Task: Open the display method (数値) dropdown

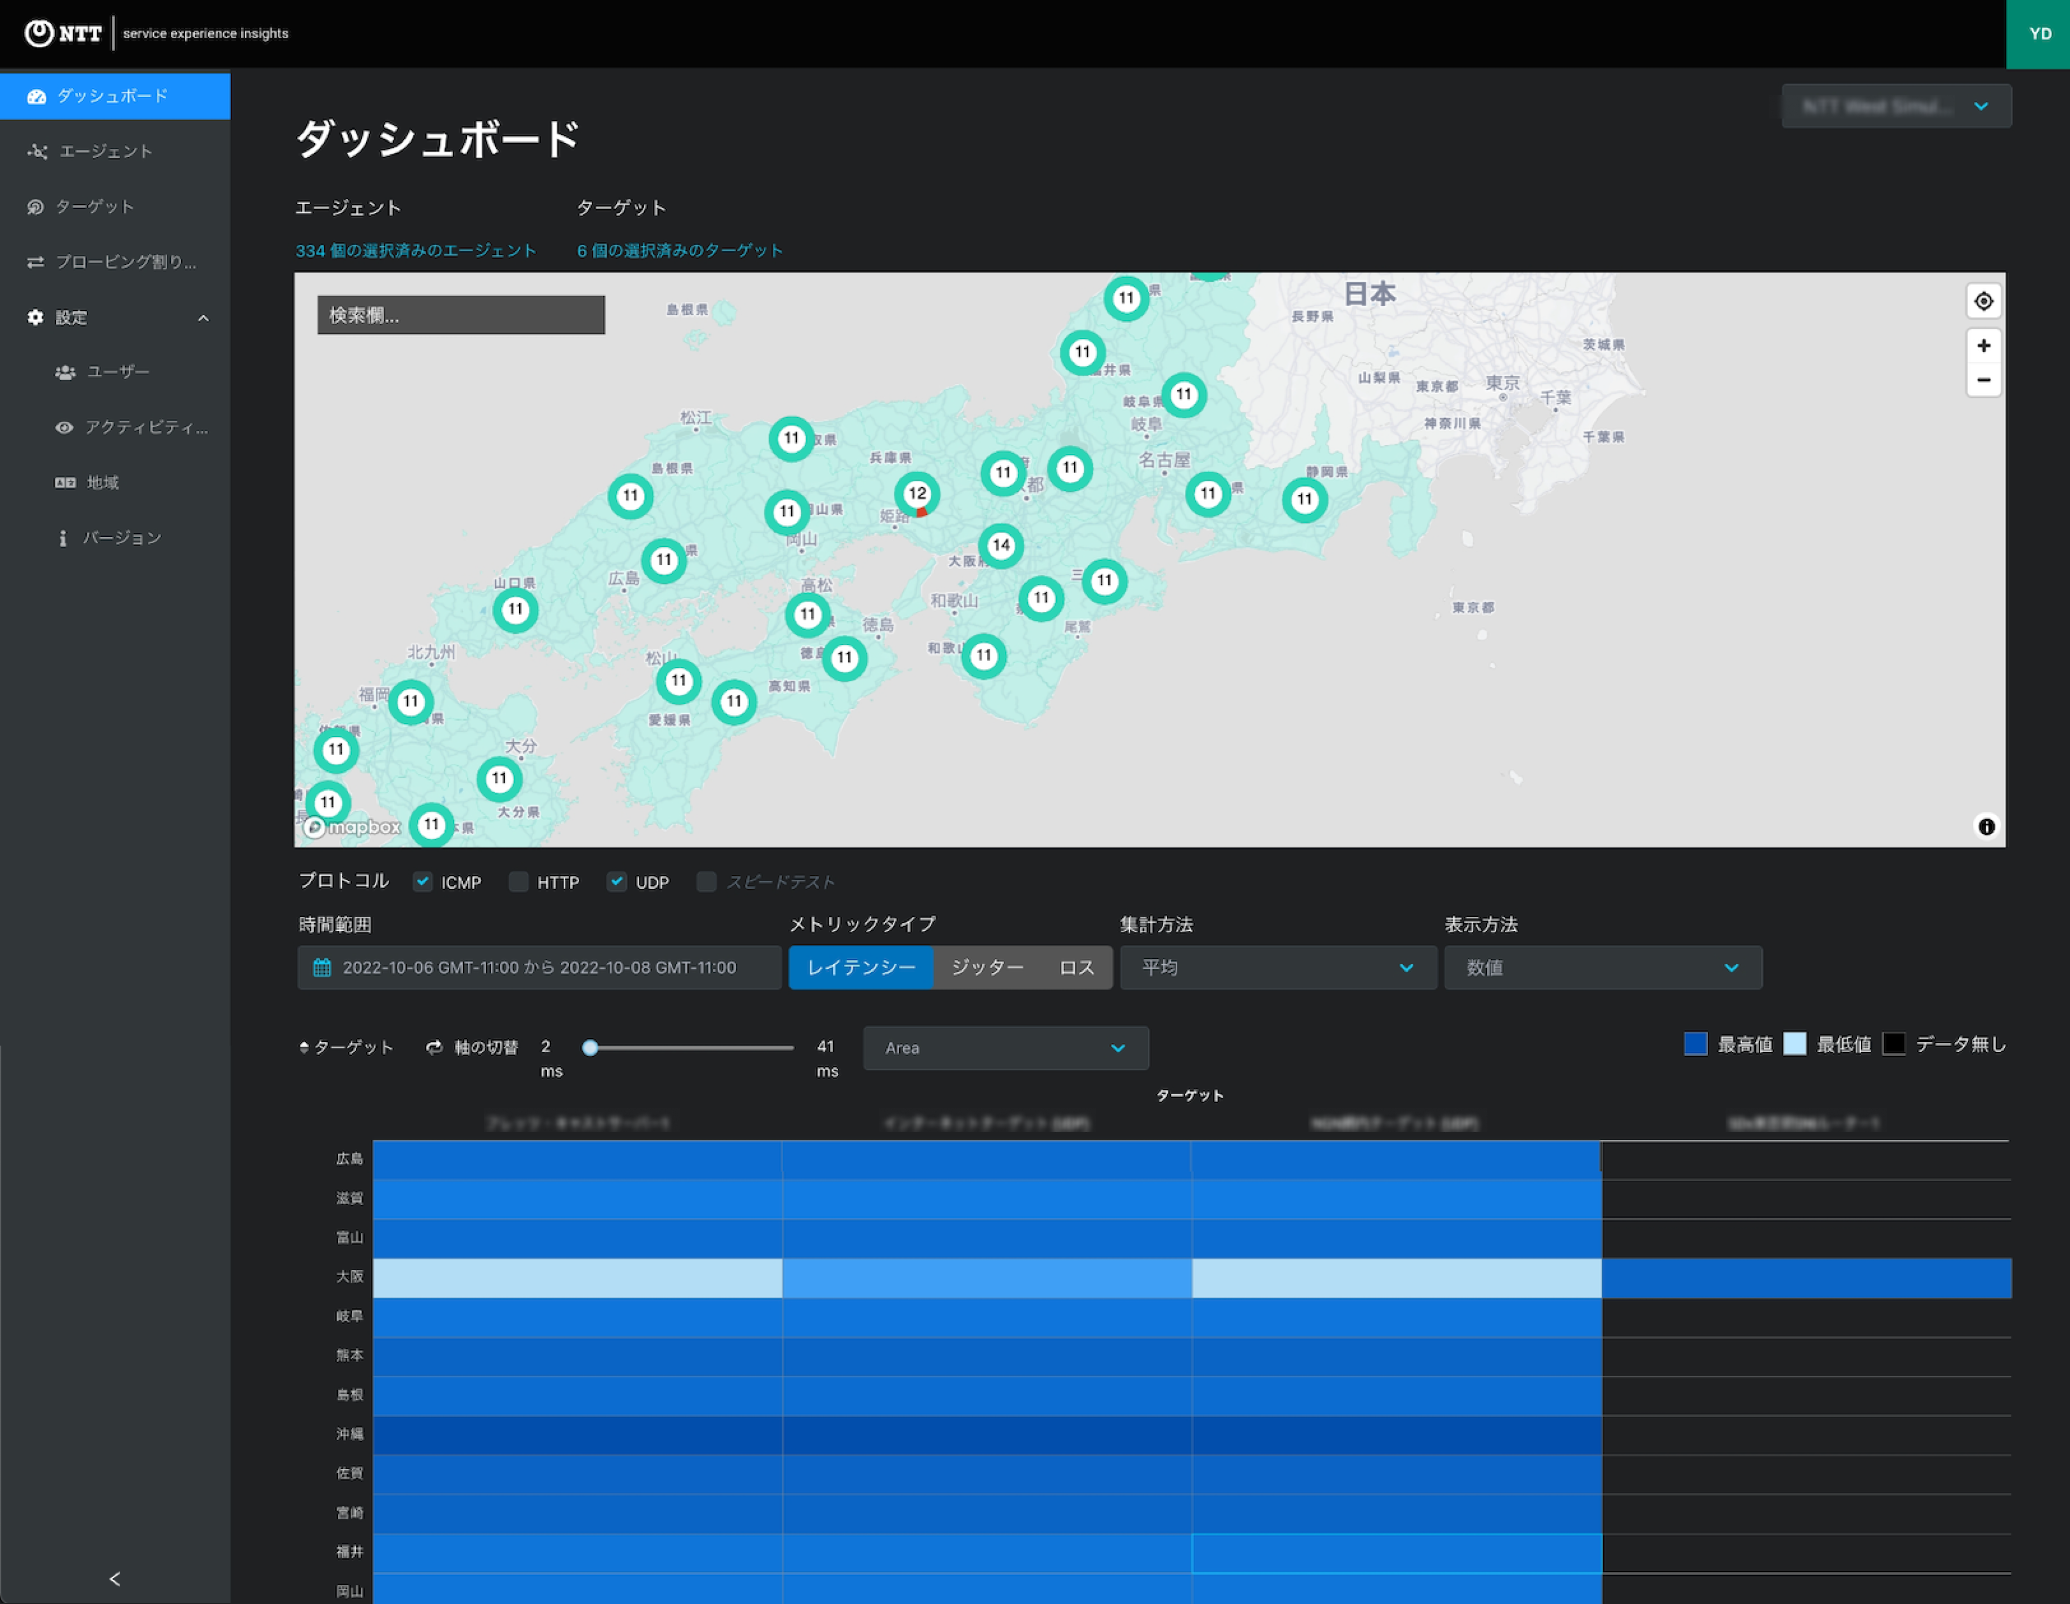Action: coord(1603,967)
